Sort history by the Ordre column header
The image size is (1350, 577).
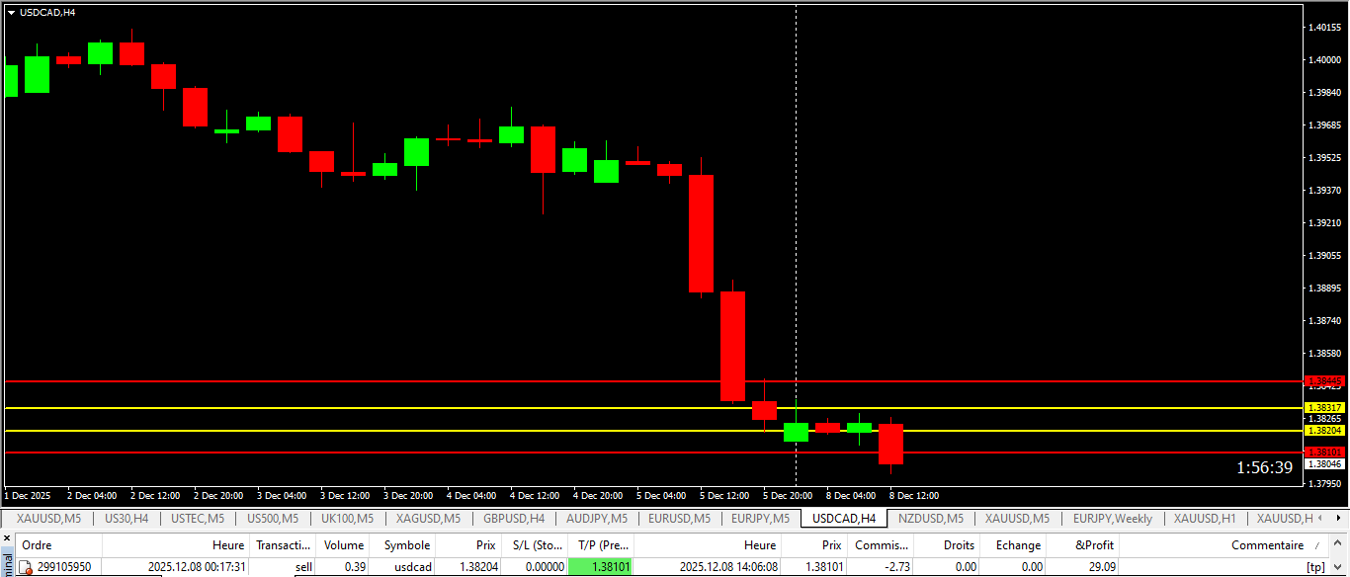58,545
